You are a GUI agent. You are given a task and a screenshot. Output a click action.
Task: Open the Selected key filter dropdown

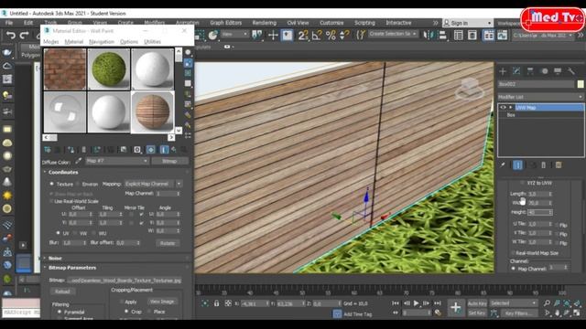[x=513, y=303]
